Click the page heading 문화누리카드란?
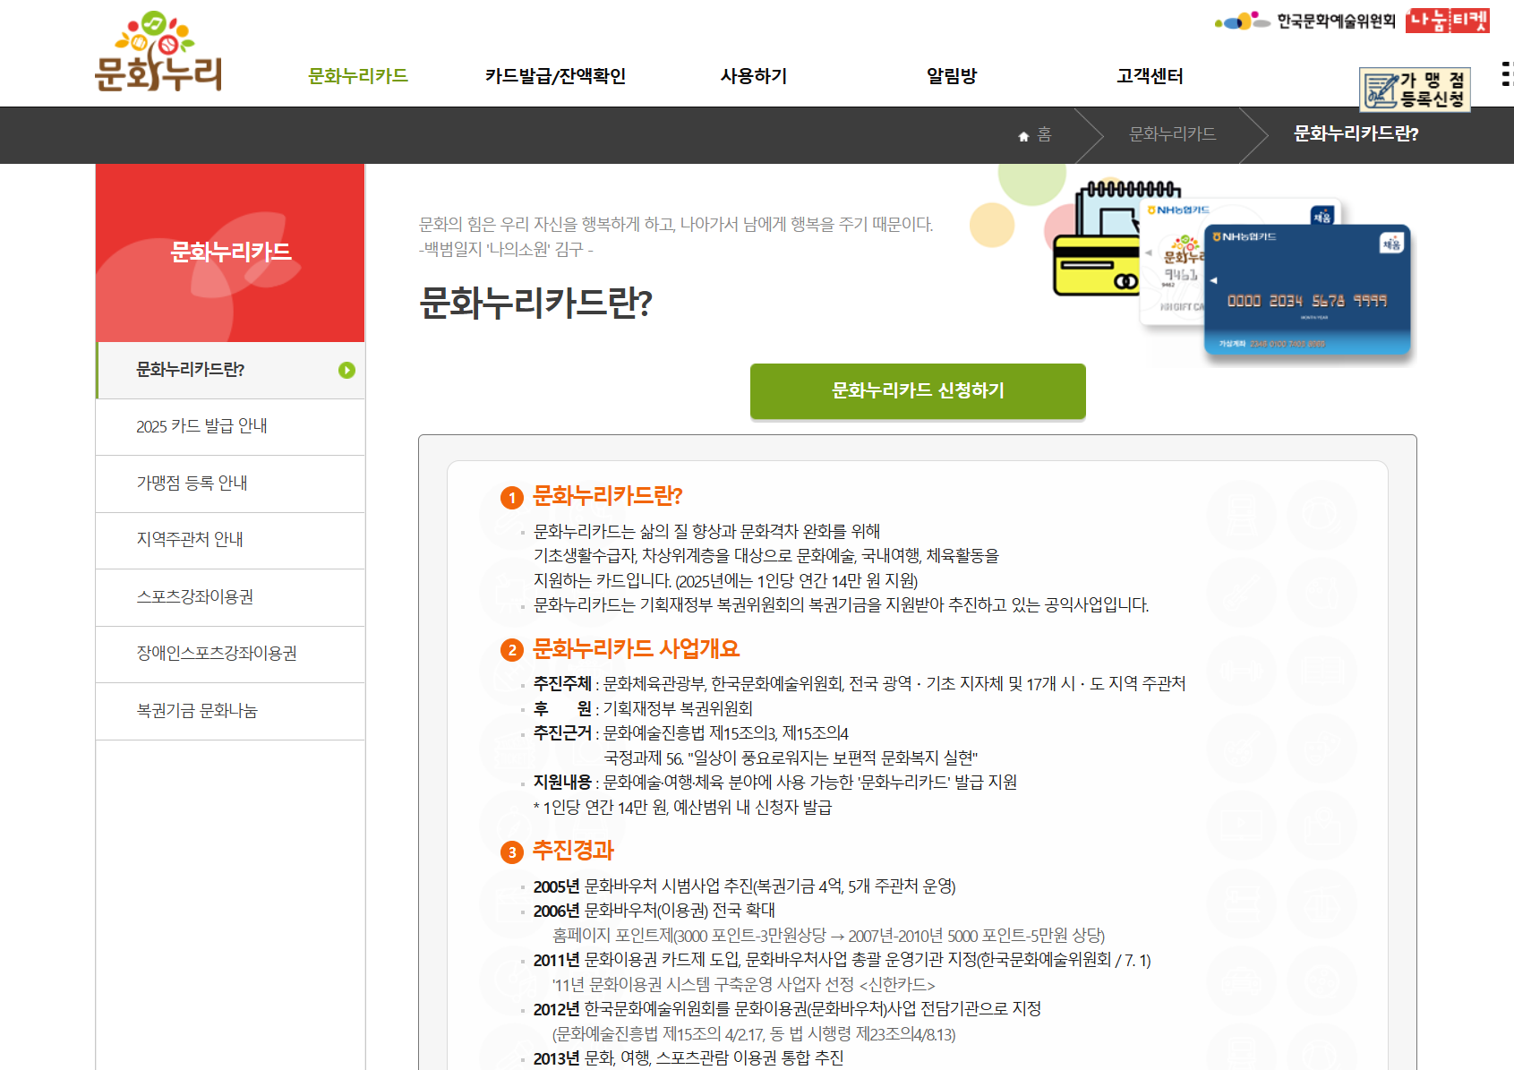Image resolution: width=1514 pixels, height=1070 pixels. tap(535, 303)
